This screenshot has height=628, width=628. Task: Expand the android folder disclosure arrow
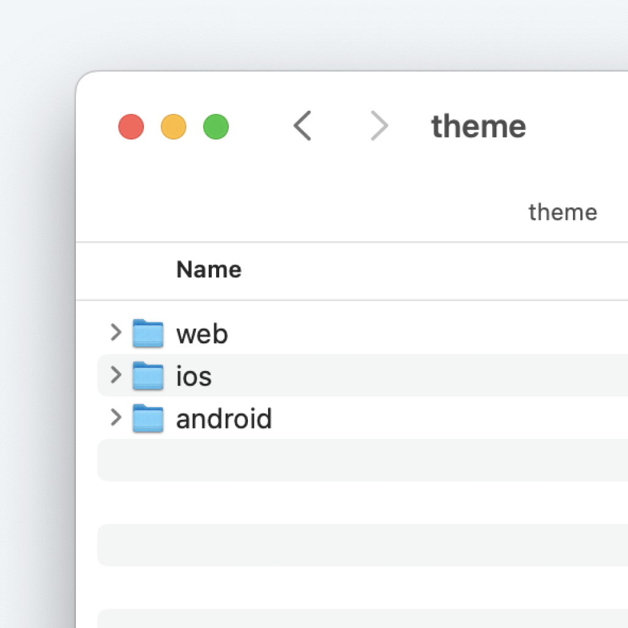[116, 418]
